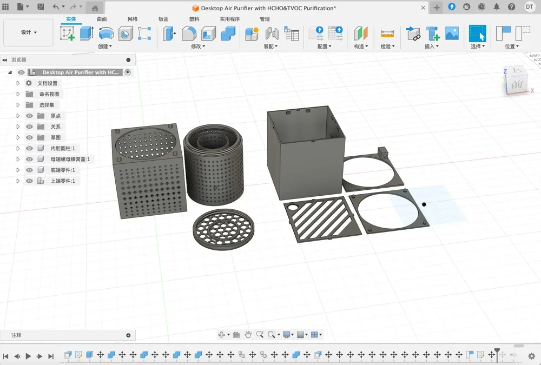541x365 pixels.
Task: Select the Hole tool
Action: click(x=126, y=34)
